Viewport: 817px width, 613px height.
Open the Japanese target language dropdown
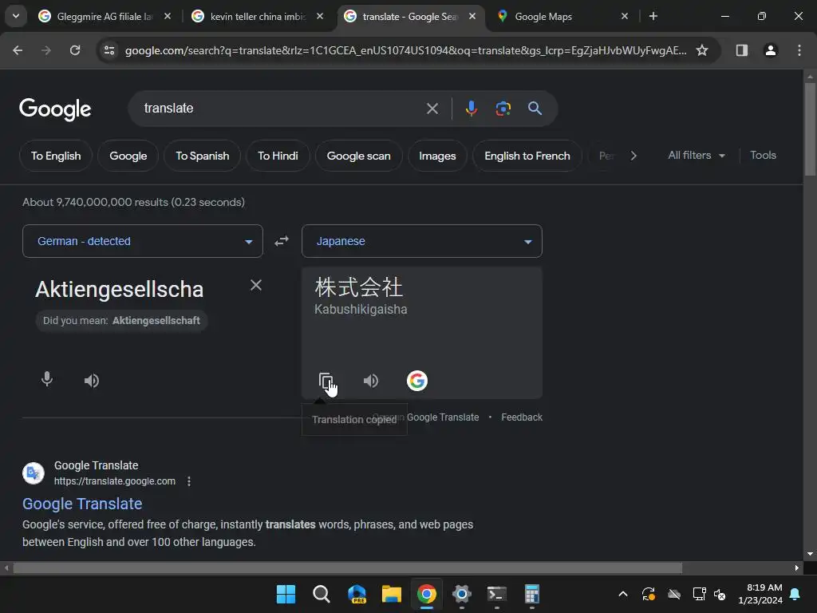pyautogui.click(x=422, y=241)
